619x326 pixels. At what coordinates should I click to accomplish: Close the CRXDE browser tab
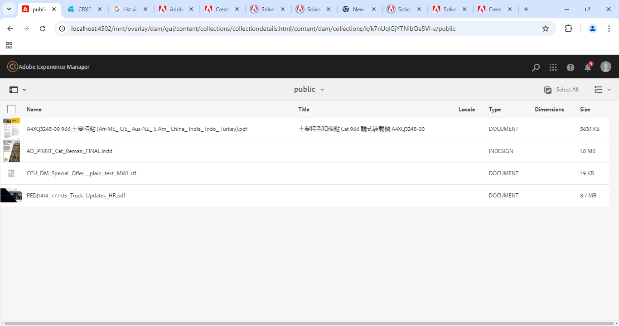pos(100,9)
